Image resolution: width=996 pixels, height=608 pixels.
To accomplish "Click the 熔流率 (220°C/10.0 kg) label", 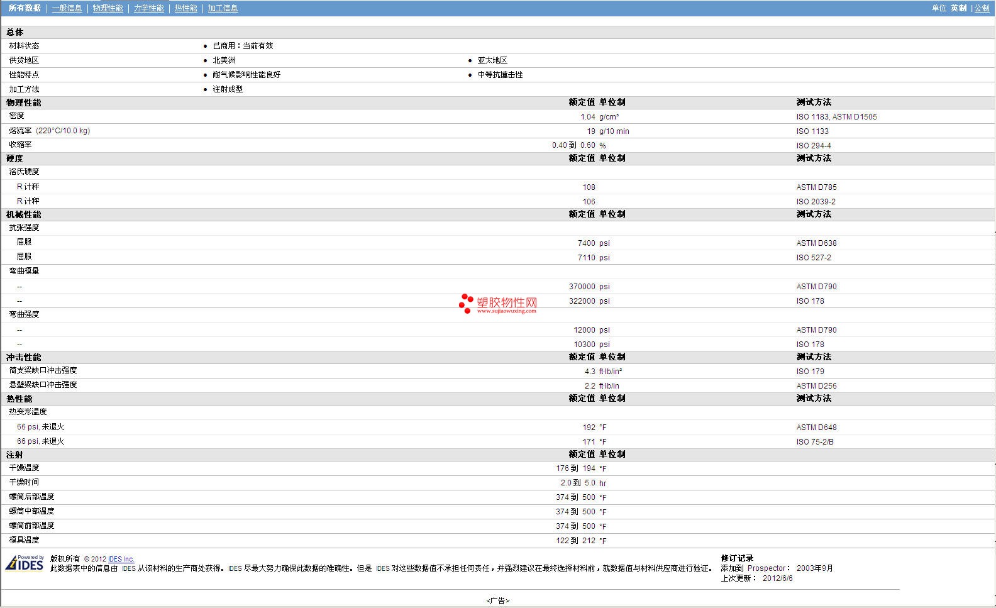I will [50, 131].
